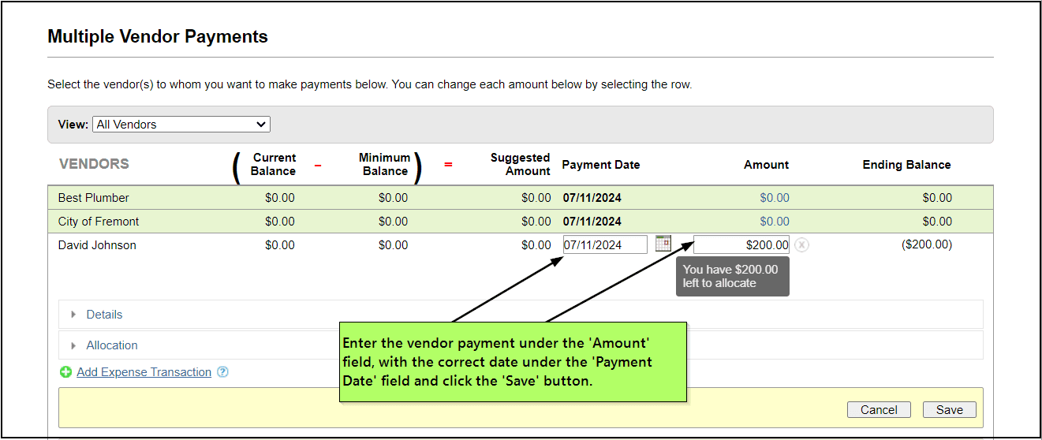Click City of Fremont's $0.00 payment amount
Viewport: 1042px width, 440px height.
[775, 222]
